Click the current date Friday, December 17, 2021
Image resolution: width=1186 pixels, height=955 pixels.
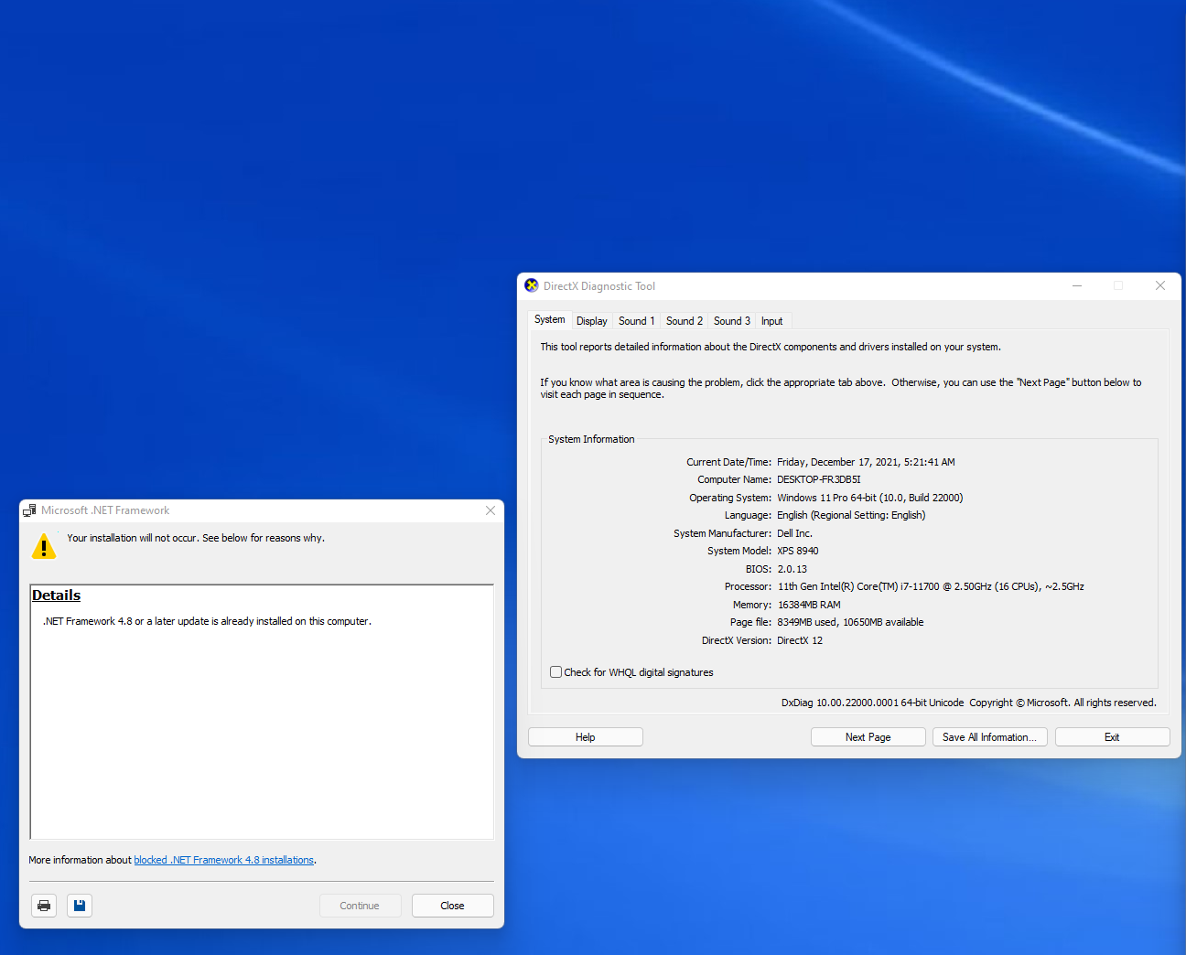point(866,462)
